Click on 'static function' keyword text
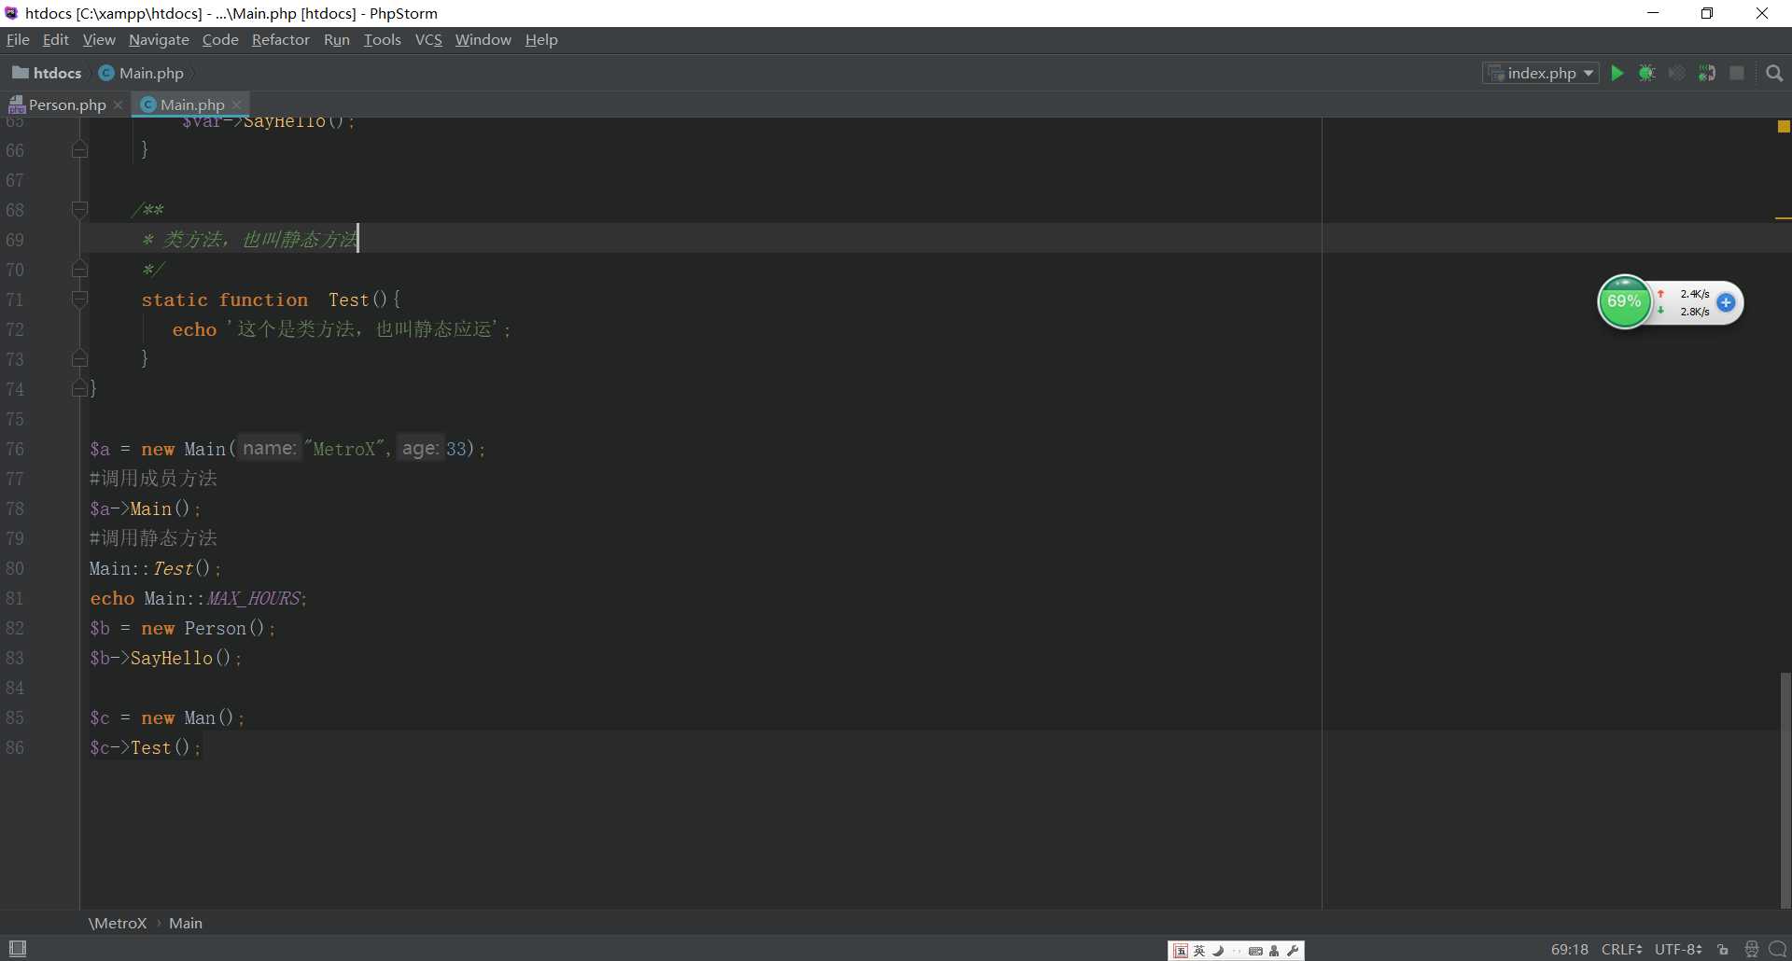The height and width of the screenshot is (961, 1792). pos(224,299)
